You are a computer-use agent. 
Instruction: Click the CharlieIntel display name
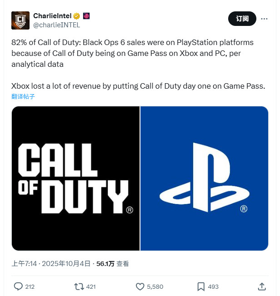point(53,16)
